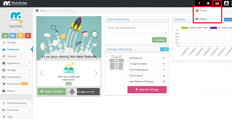Screen dimensions: 232x119
Task: Select Dashboard in sidebar
Action: click(16, 49)
